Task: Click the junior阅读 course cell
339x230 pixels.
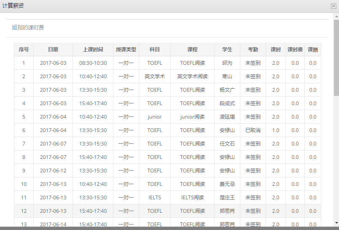Action: (x=192, y=117)
